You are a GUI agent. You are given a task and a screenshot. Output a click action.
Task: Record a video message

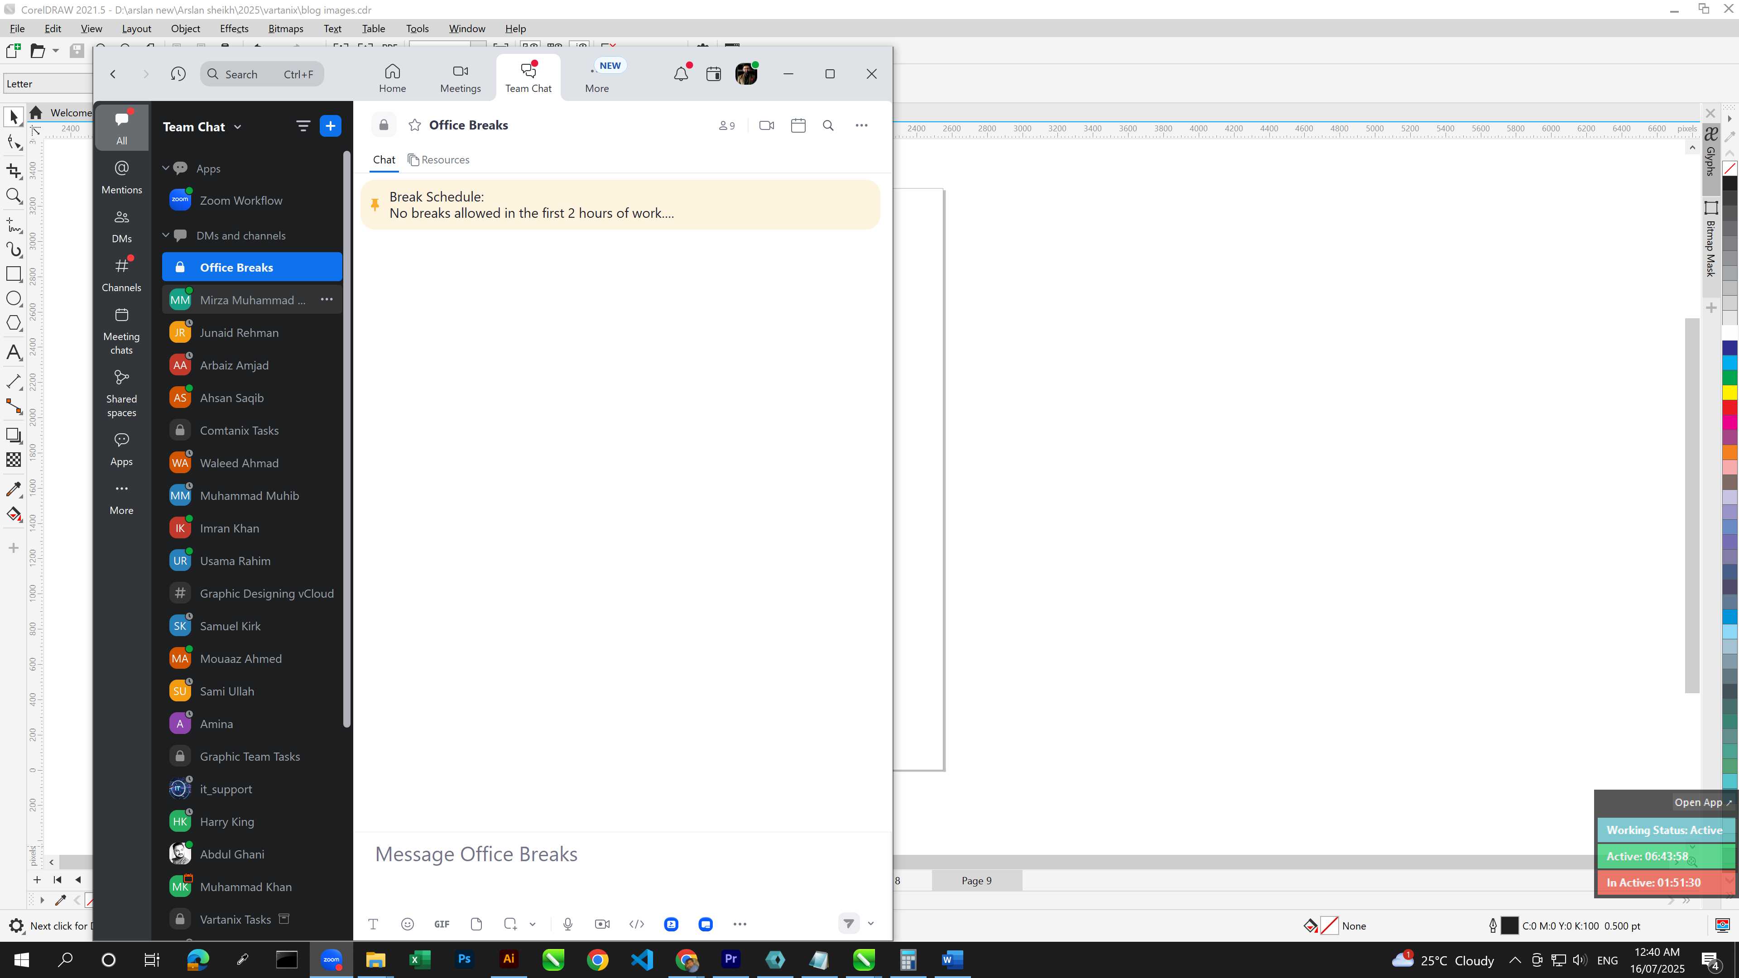602,924
